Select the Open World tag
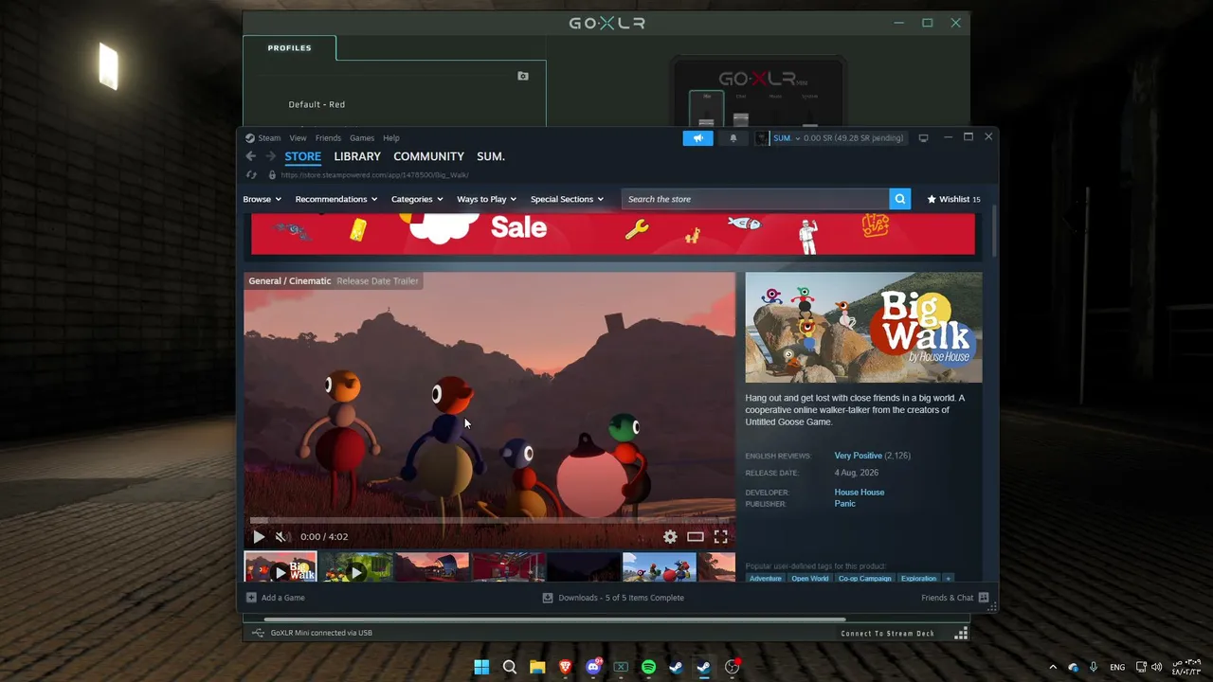Viewport: 1213px width, 682px height. pyautogui.click(x=810, y=578)
